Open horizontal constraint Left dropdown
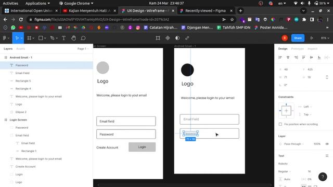This screenshot has width=333, height=187. click(x=308, y=106)
